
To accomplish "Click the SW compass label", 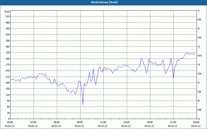I will point(200,74).
